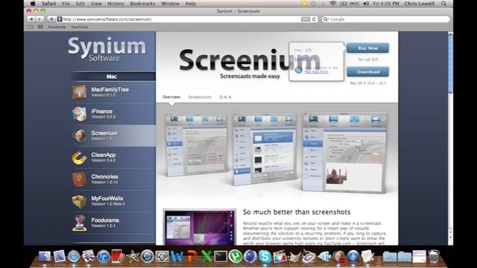Switch to the Overview tab
This screenshot has height=268, width=477.
click(x=171, y=97)
